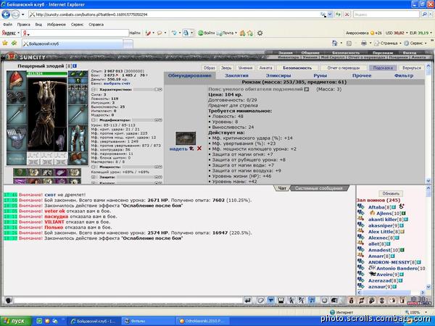Switch to Системные сообщения tab

click(x=319, y=188)
